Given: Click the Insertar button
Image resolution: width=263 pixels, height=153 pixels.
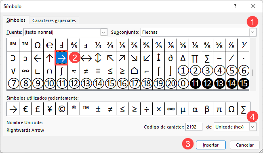Looking at the screenshot, I should [210, 145].
